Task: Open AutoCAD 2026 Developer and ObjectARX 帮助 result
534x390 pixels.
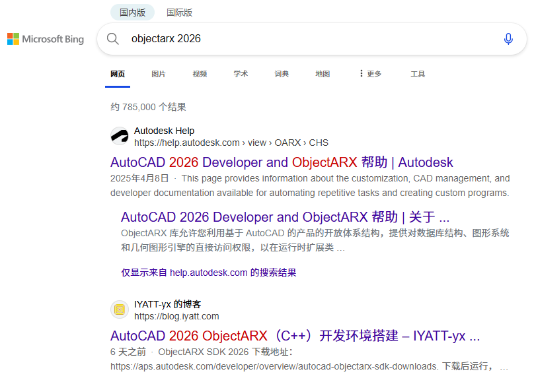Action: pyautogui.click(x=282, y=162)
